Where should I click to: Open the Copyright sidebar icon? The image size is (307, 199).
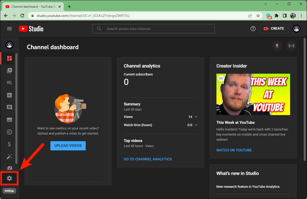(9, 132)
